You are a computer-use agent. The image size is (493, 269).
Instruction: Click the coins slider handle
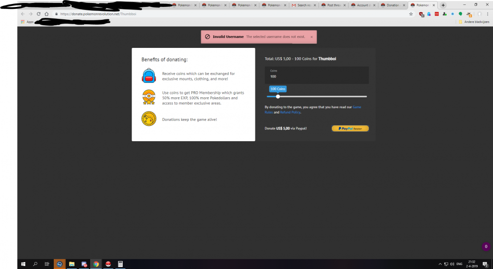[x=278, y=97]
